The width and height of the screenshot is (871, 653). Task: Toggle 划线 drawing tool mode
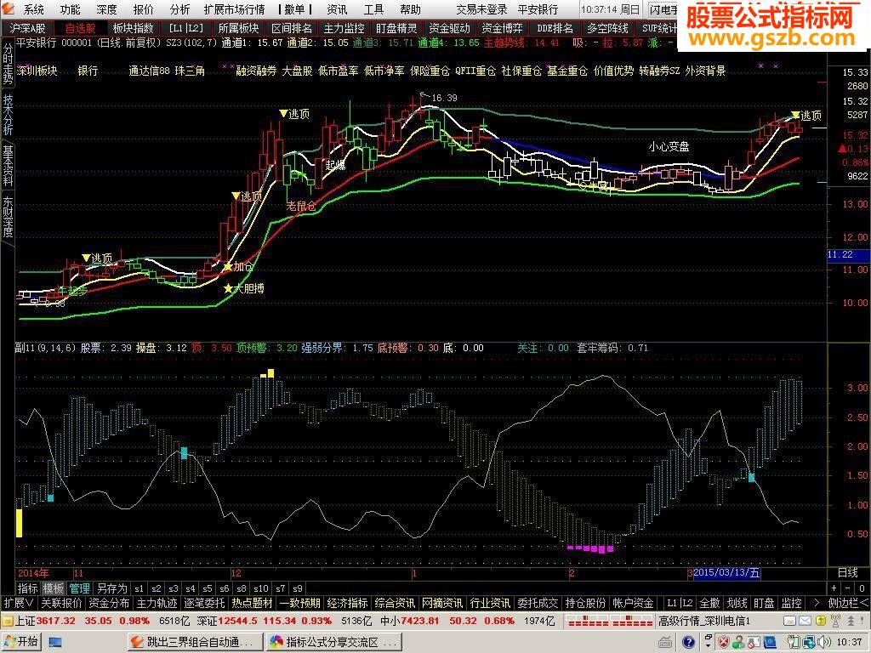tap(737, 603)
